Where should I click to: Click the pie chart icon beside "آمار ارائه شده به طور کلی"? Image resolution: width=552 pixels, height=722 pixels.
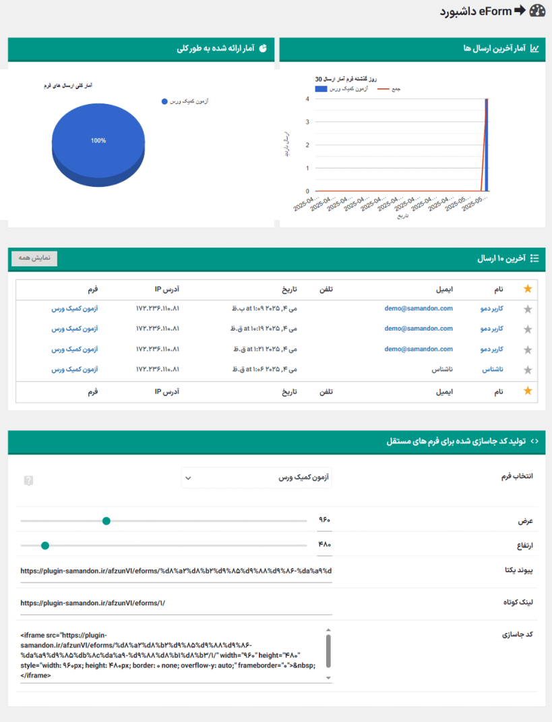(x=263, y=49)
